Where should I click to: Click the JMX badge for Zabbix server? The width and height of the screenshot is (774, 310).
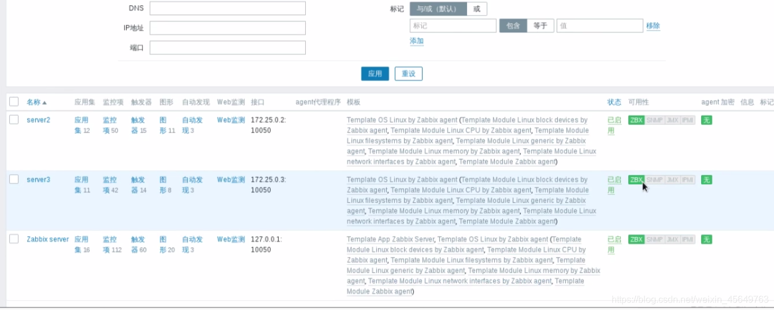(672, 239)
